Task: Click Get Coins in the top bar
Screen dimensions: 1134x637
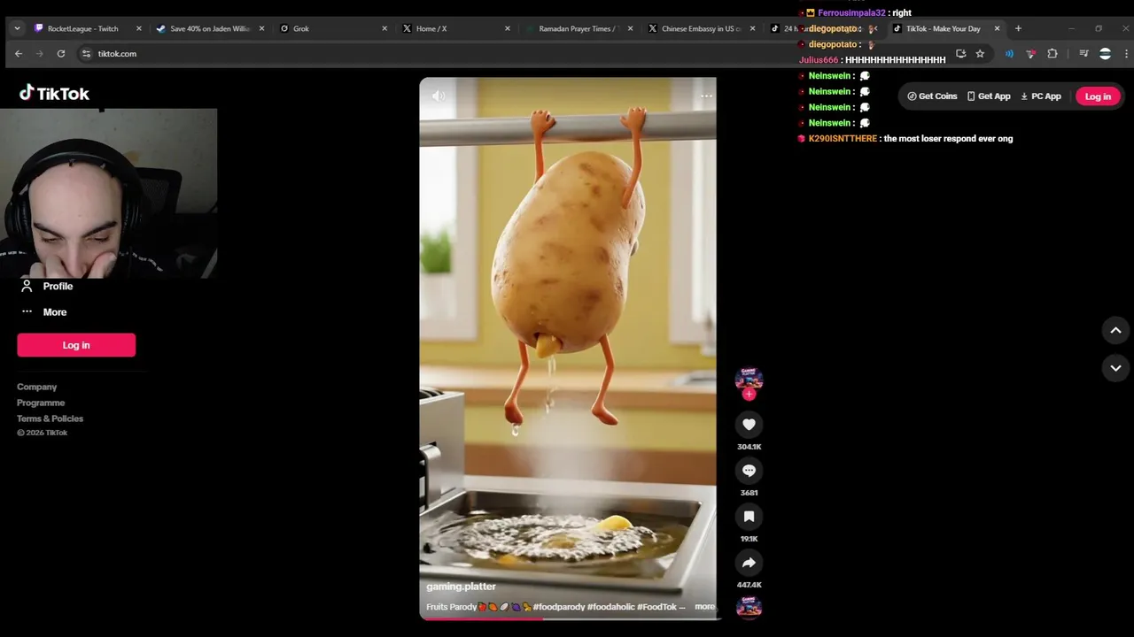Action: 932,96
